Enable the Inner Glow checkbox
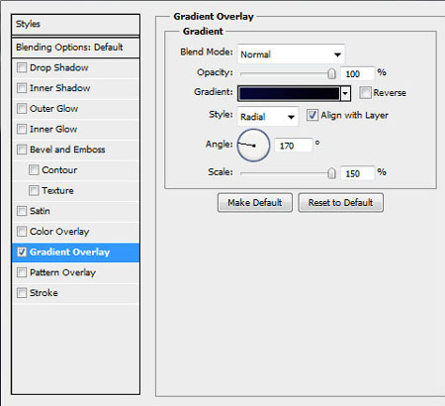Viewport: 445px width, 406px height. point(22,129)
